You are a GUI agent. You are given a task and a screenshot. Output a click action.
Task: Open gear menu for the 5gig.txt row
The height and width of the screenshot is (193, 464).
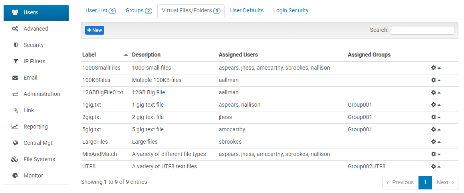point(436,130)
